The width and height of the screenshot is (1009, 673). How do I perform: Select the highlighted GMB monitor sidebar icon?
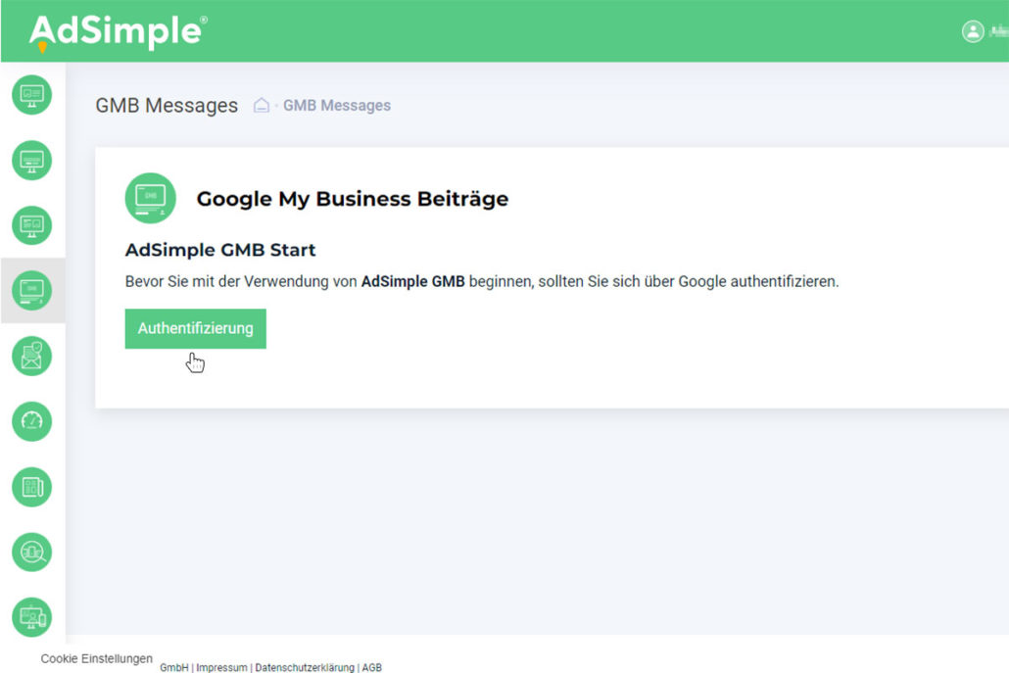(x=31, y=291)
